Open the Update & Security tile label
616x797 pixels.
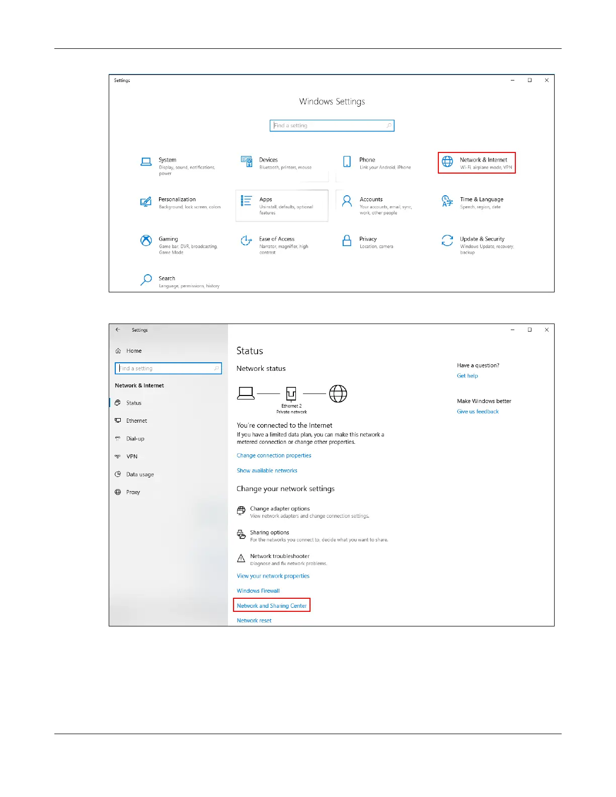point(482,239)
